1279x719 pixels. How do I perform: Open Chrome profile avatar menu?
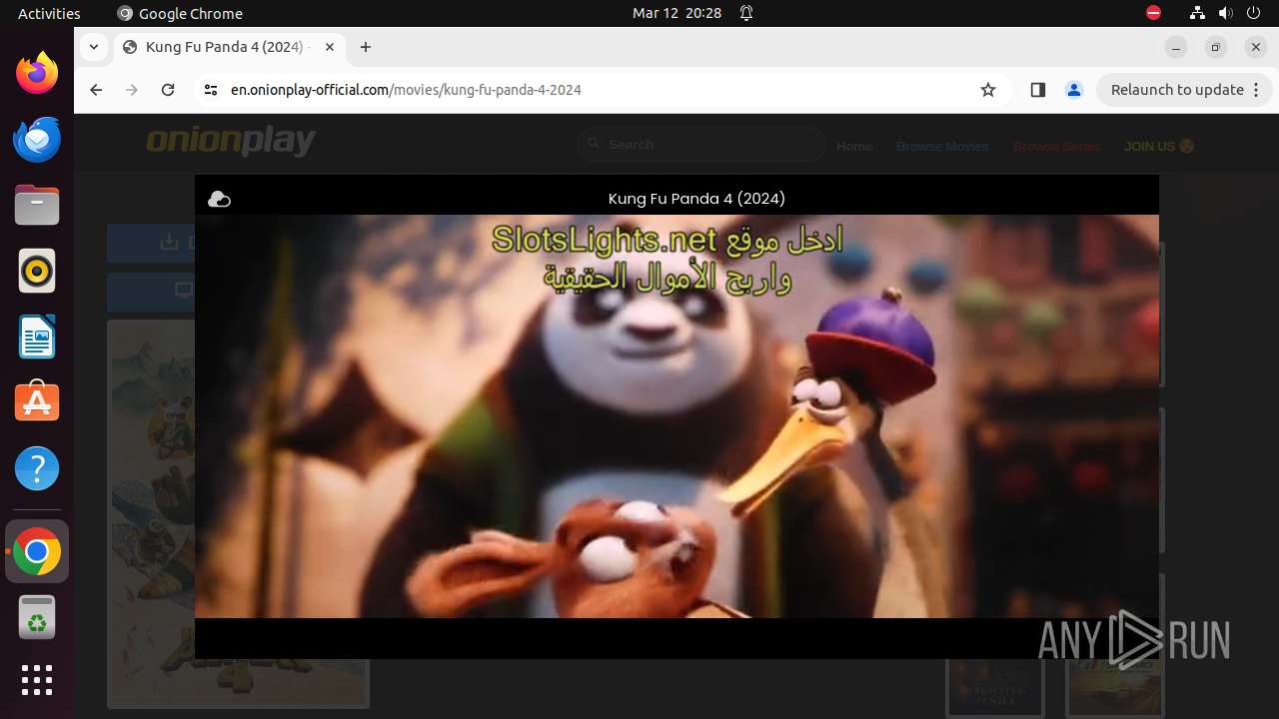point(1074,90)
